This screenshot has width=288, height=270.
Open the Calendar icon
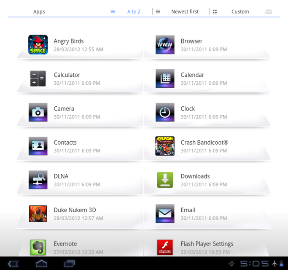(165, 78)
